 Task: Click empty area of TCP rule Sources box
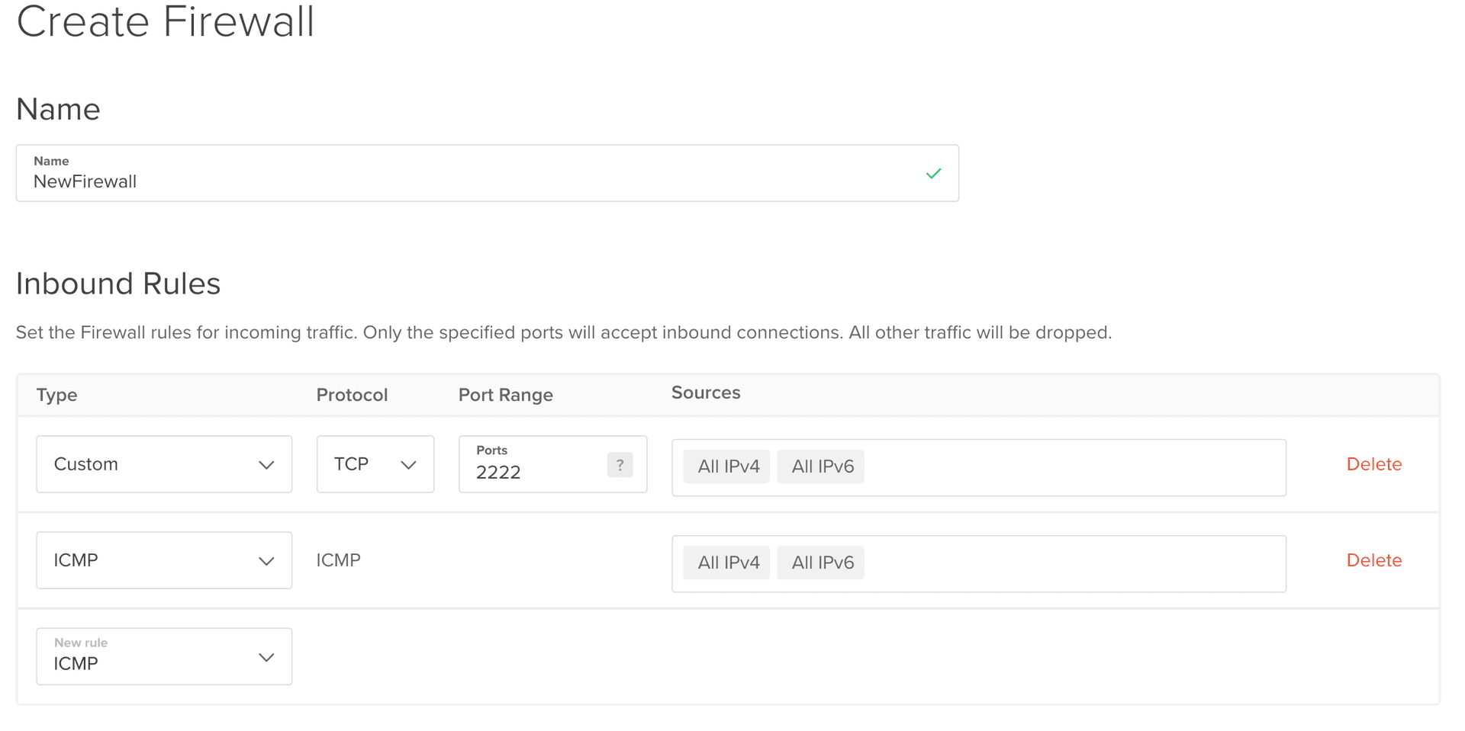point(1068,467)
